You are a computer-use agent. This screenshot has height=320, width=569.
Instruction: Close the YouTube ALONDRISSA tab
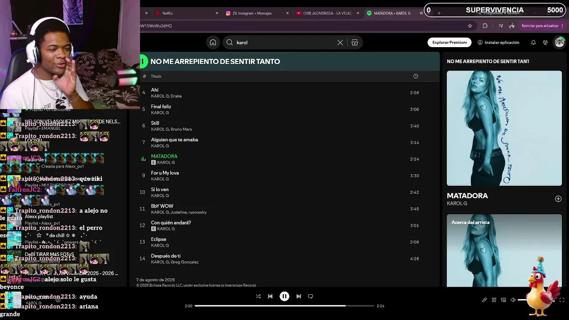(x=357, y=13)
